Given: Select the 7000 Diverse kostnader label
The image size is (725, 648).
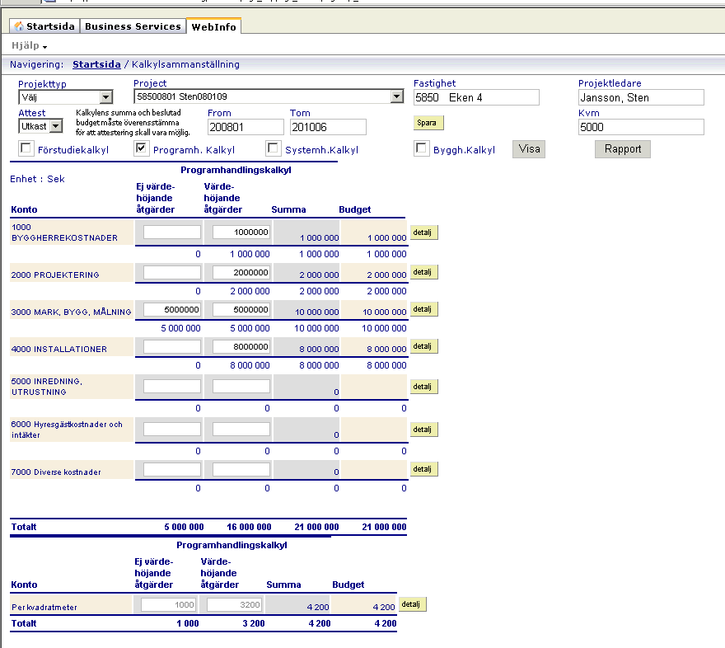Looking at the screenshot, I should [x=56, y=472].
